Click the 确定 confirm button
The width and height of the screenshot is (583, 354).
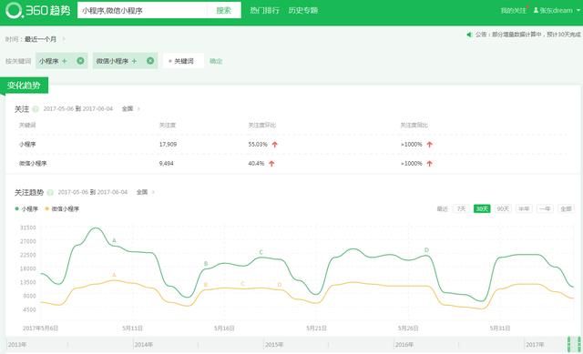pos(216,61)
